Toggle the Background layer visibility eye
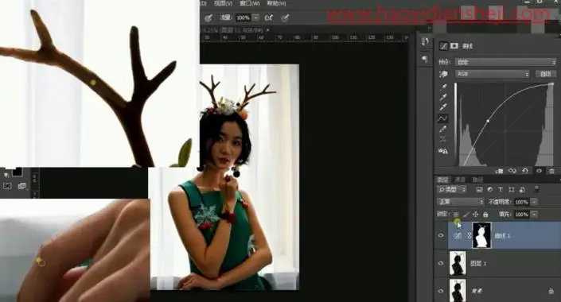Viewport: 561px width, 302px height. (x=440, y=291)
